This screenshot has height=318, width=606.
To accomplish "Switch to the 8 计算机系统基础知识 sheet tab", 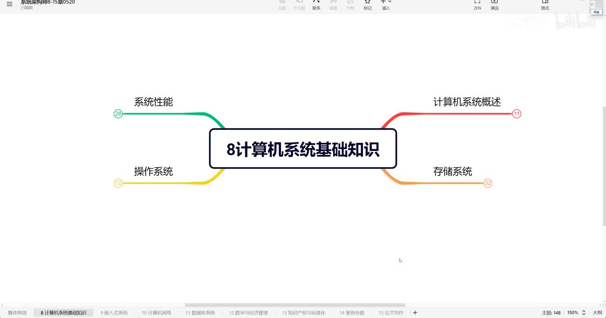I will tap(63, 313).
